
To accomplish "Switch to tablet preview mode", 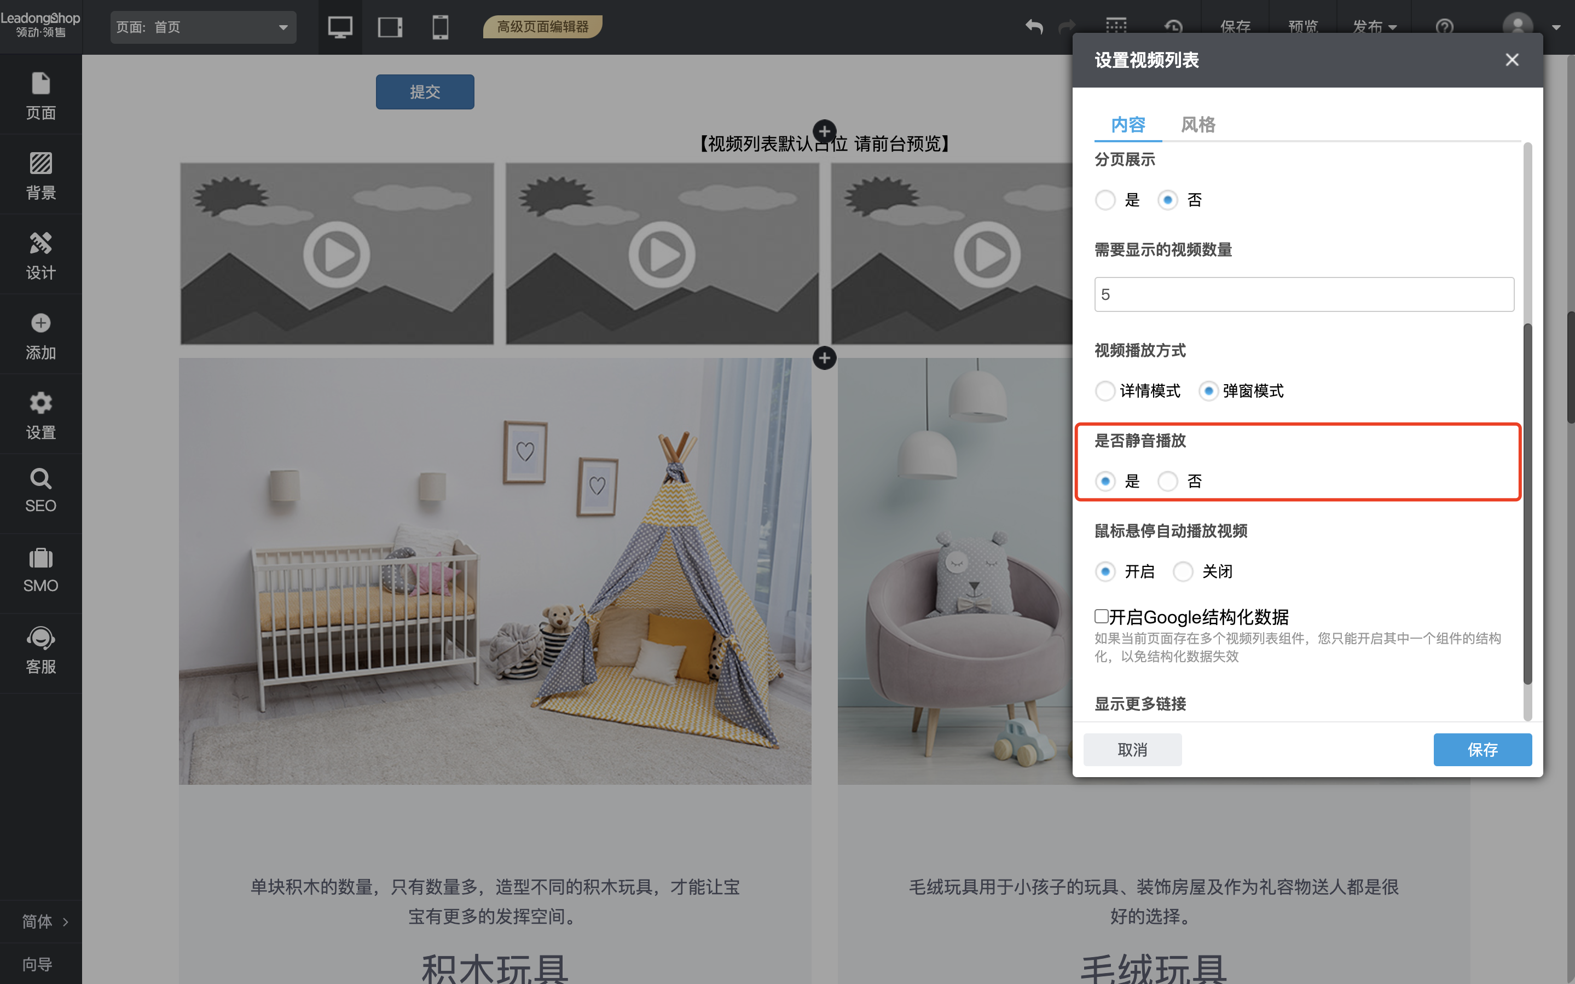I will (390, 27).
